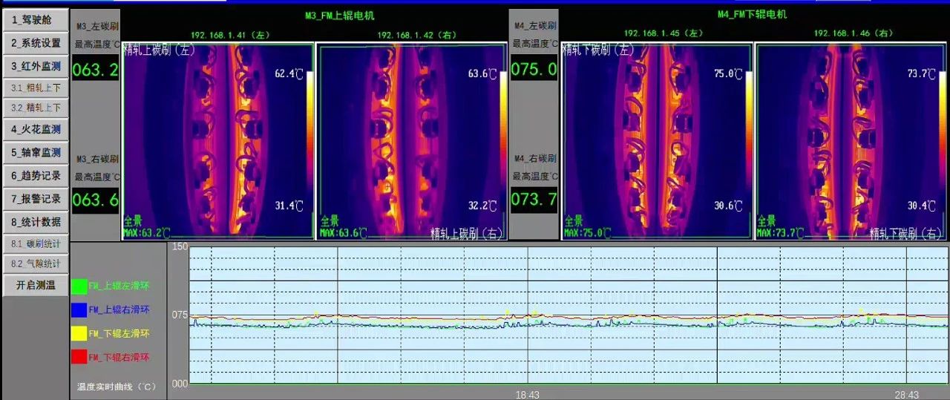
Task: Click the M4 左碳刷 075.0 temperature readout
Action: pos(534,70)
